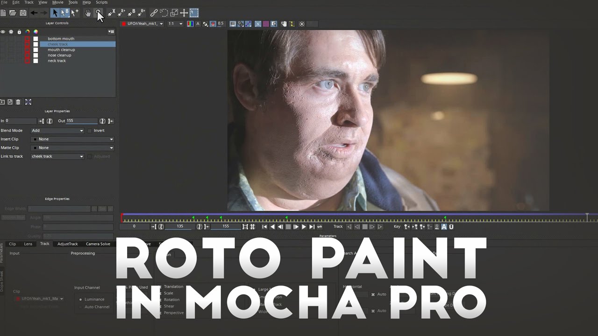This screenshot has height=336, width=598.
Task: Set the layer In point button
Action: pos(41,121)
